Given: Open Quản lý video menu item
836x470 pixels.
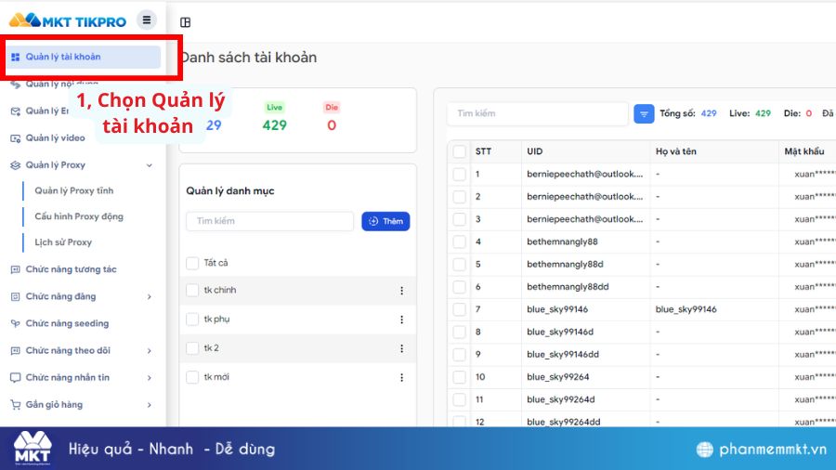Looking at the screenshot, I should point(56,138).
